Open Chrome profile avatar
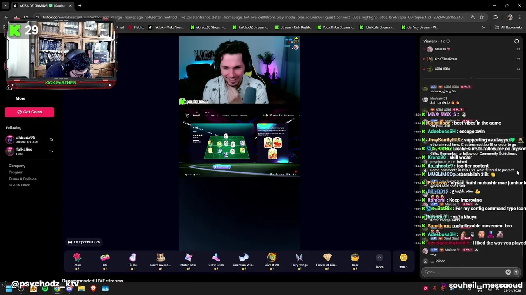Viewport: 526px width, 295px height. coord(510,17)
